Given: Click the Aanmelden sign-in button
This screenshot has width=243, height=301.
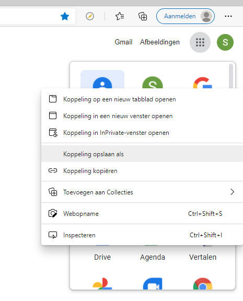Looking at the screenshot, I should (186, 16).
